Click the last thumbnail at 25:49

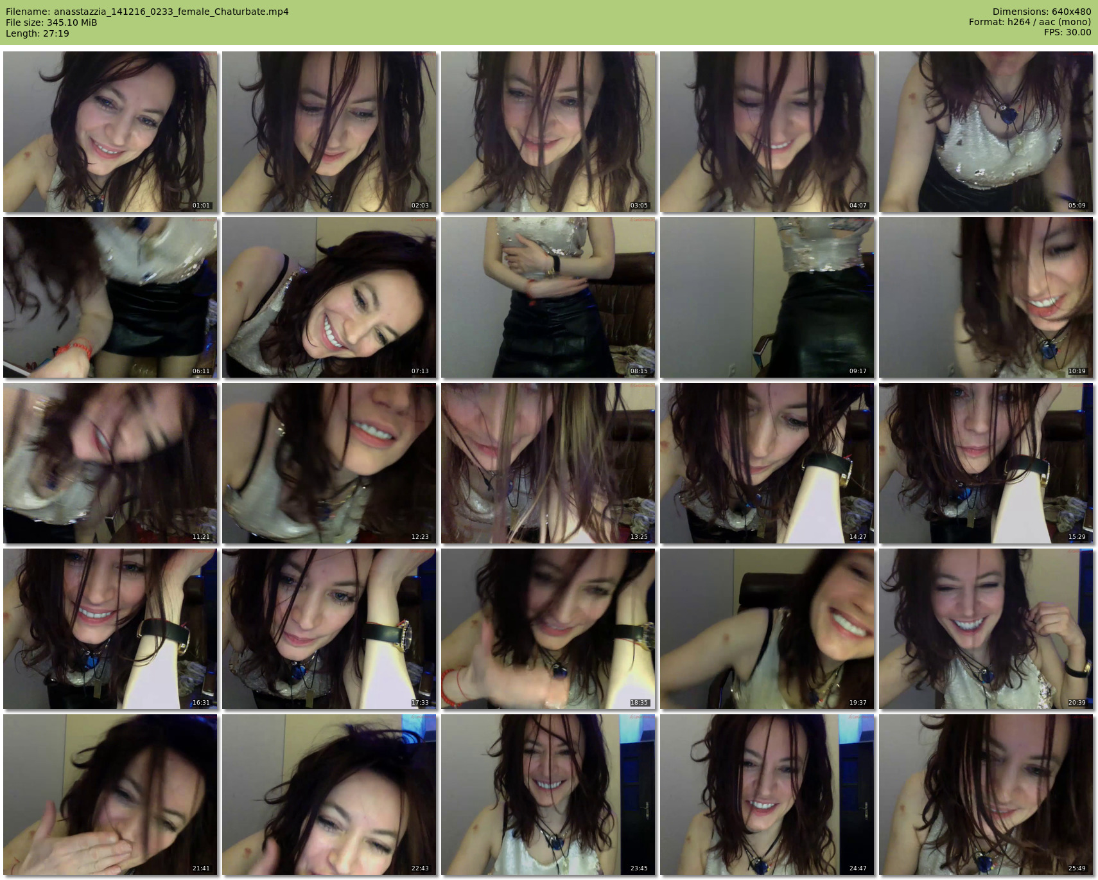tap(986, 795)
